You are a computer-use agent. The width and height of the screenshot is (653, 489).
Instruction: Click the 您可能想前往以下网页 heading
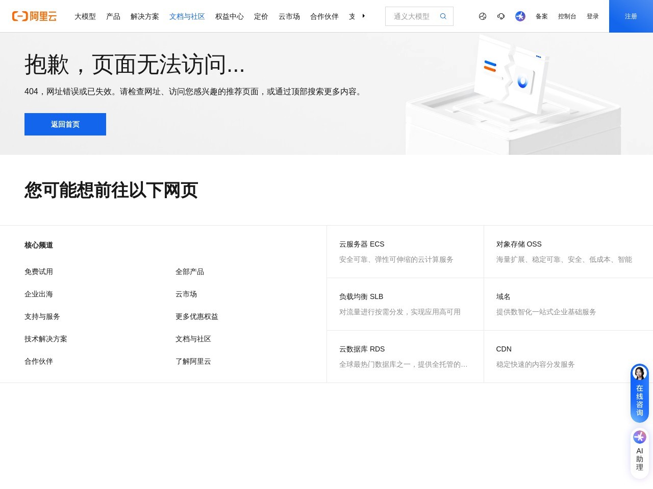pyautogui.click(x=111, y=190)
